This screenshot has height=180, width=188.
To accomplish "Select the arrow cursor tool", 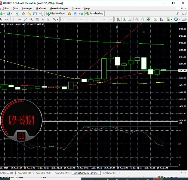I will point(1,19).
